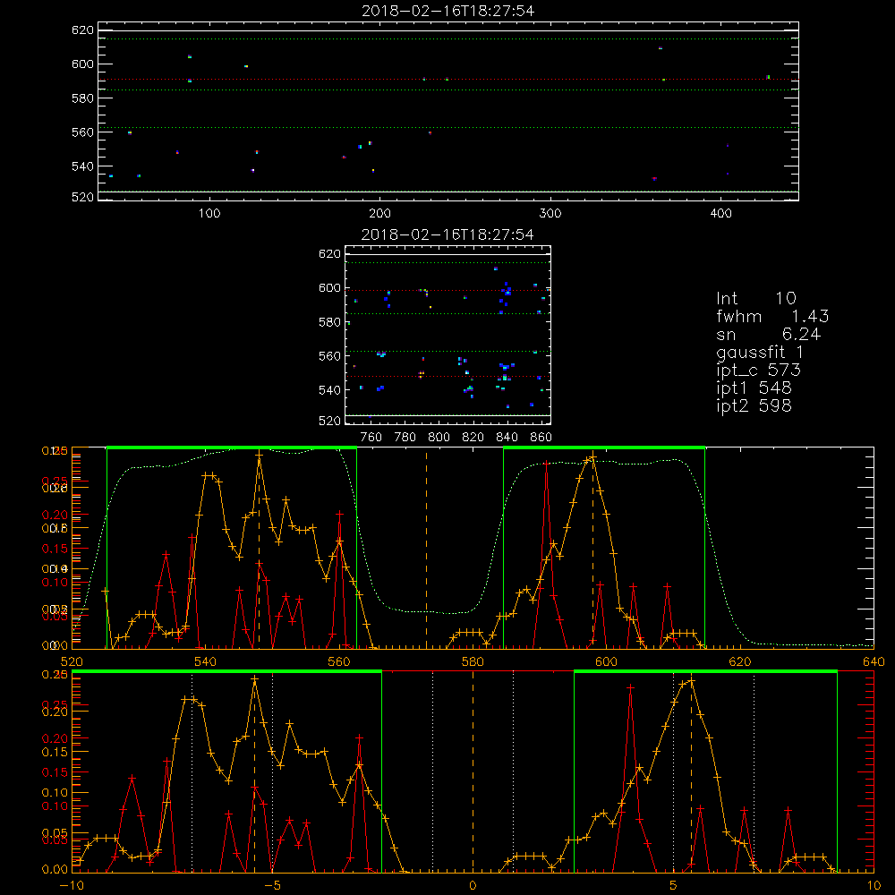Screen dimensions: 895x895
Task: Select the 'sn 6.24' readout text
Action: (768, 334)
